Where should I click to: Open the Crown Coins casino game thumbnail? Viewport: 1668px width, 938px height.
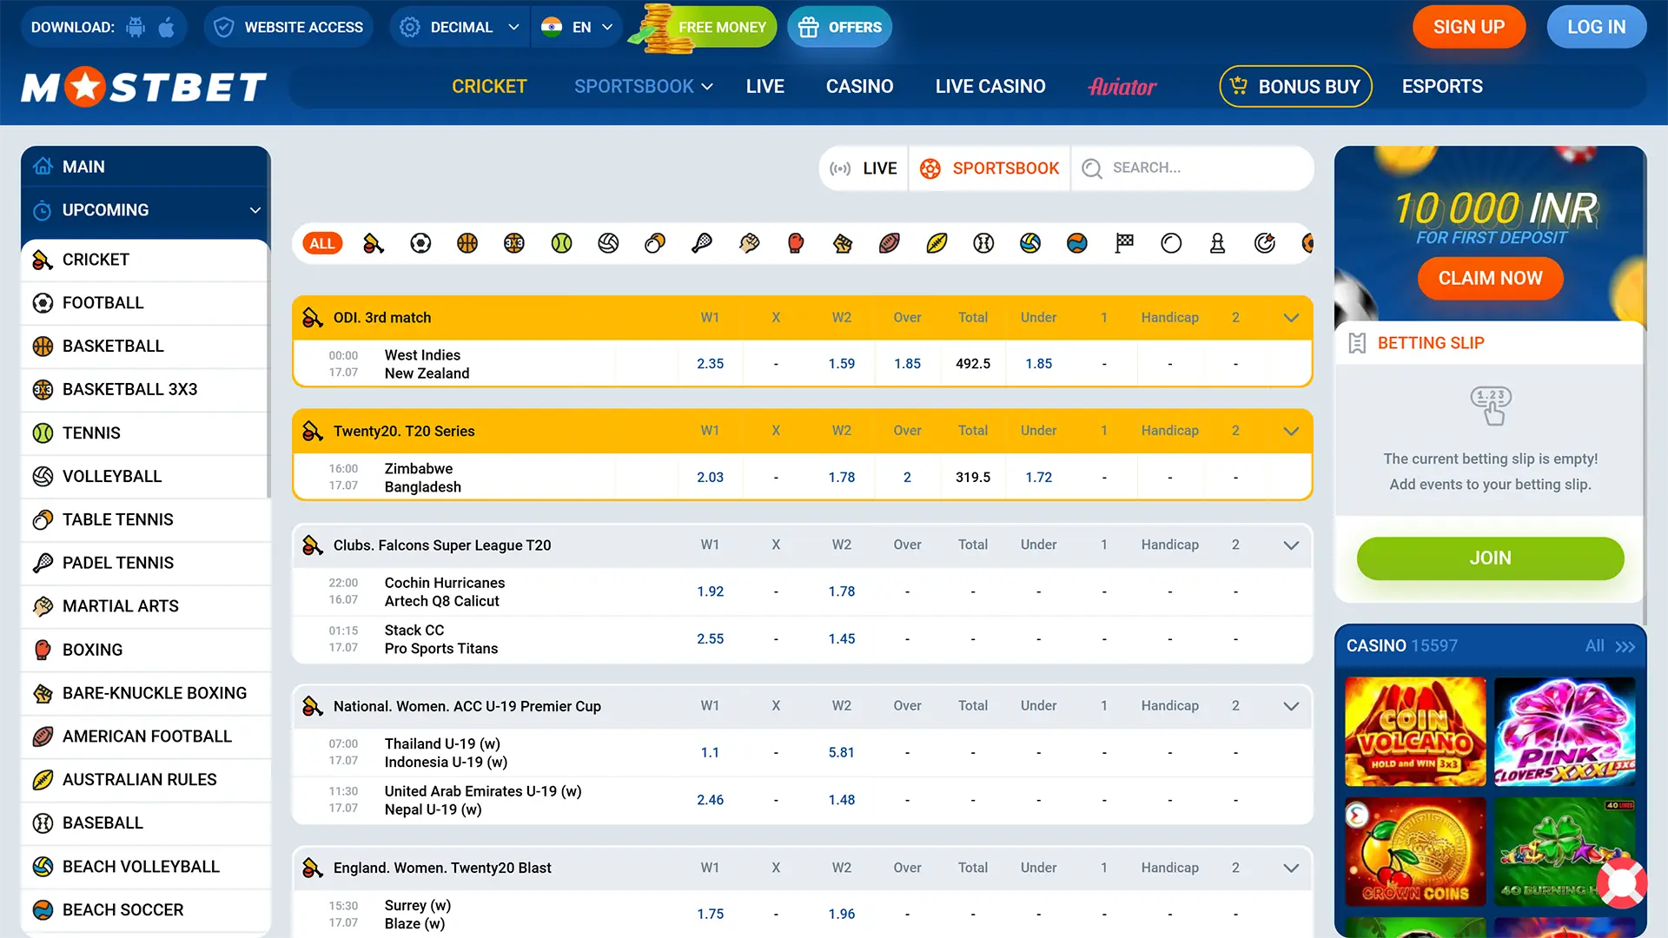(1415, 851)
